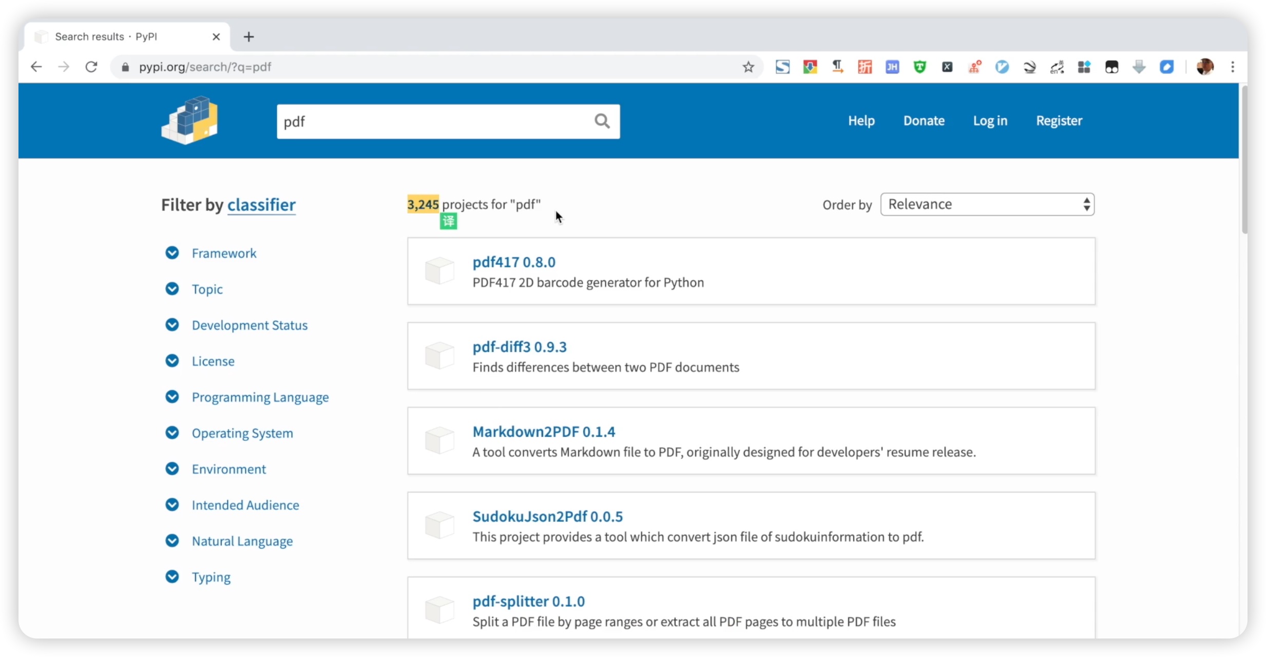The width and height of the screenshot is (1266, 657).
Task: Click the Tampermonkey extension icon
Action: [x=1111, y=67]
